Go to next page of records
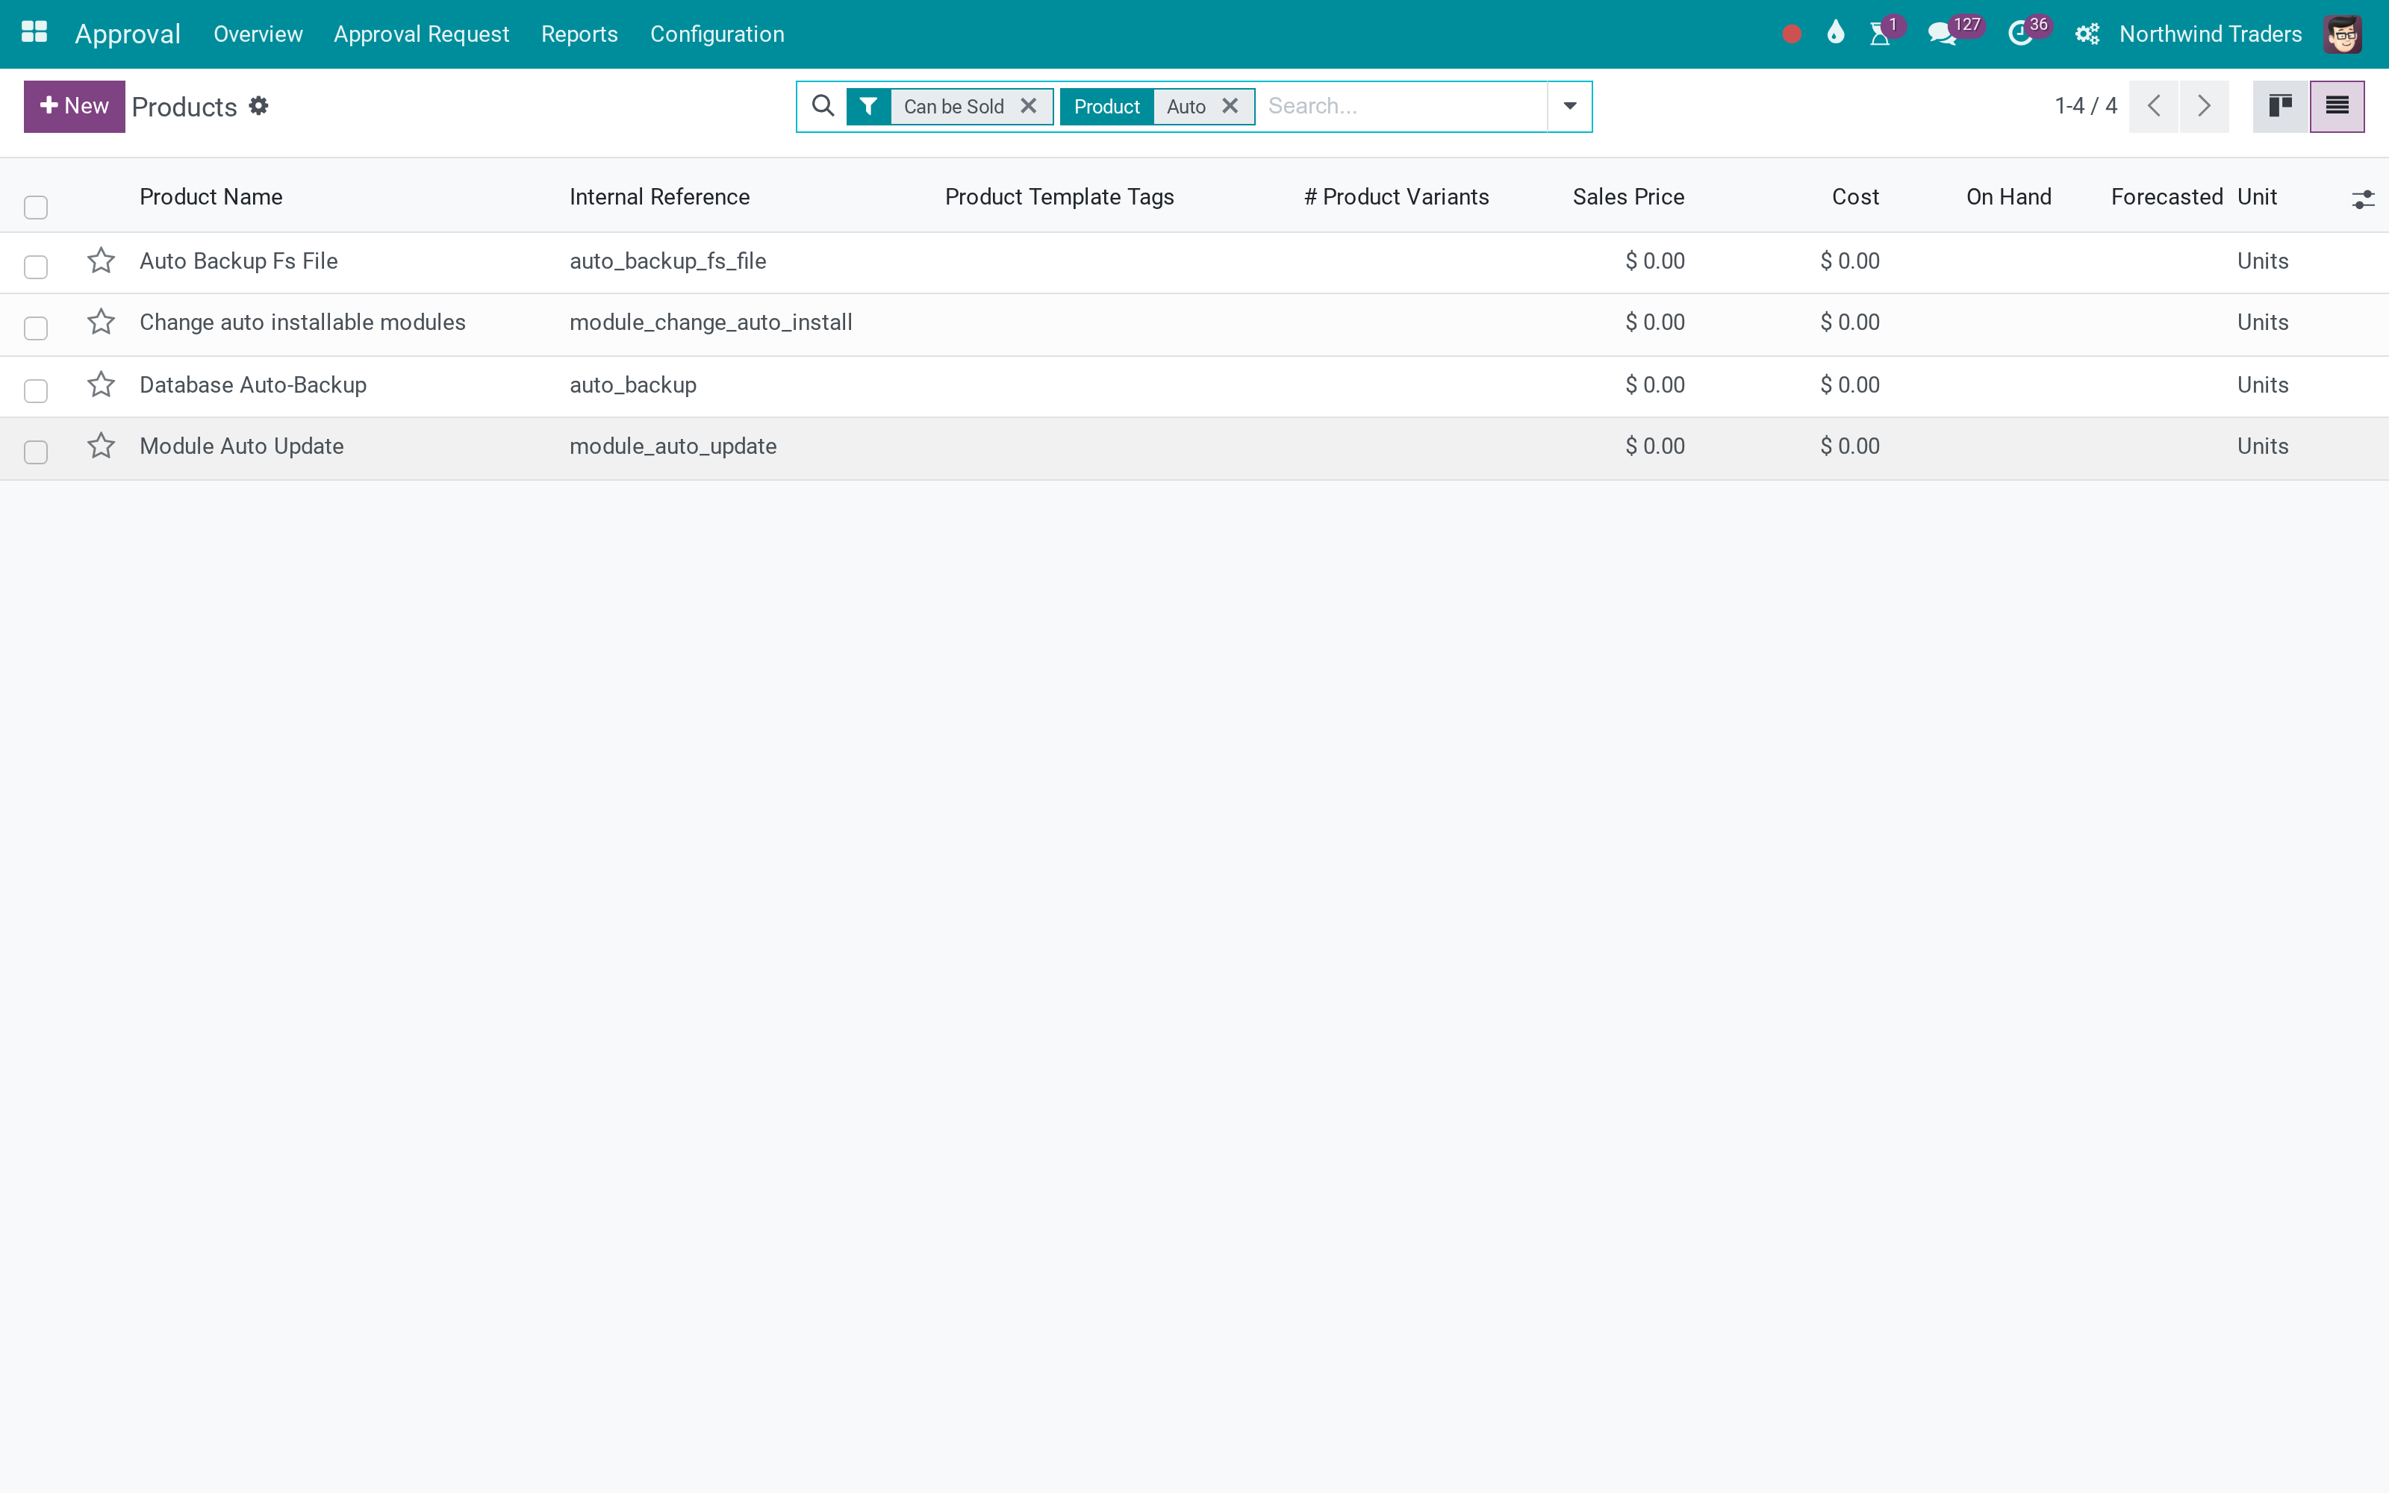Viewport: 2389px width, 1493px height. click(x=2205, y=106)
